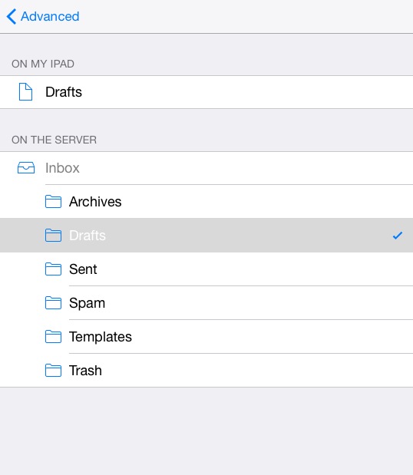This screenshot has height=475, width=413.
Task: Click the Inbox tray icon
Action: click(x=26, y=168)
